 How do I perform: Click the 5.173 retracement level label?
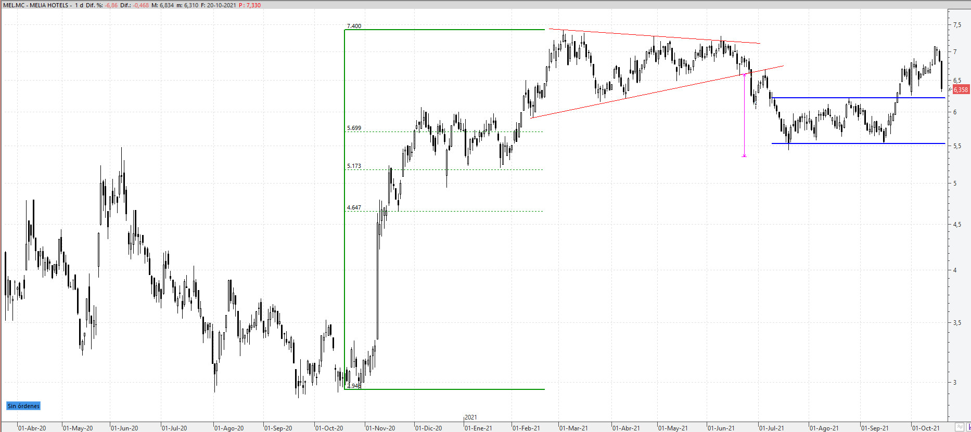tap(354, 166)
